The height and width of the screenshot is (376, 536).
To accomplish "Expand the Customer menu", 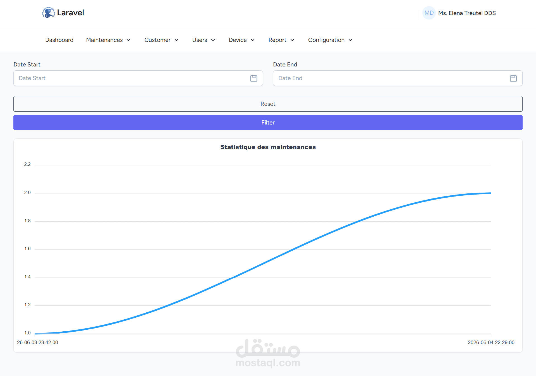I will (x=161, y=40).
